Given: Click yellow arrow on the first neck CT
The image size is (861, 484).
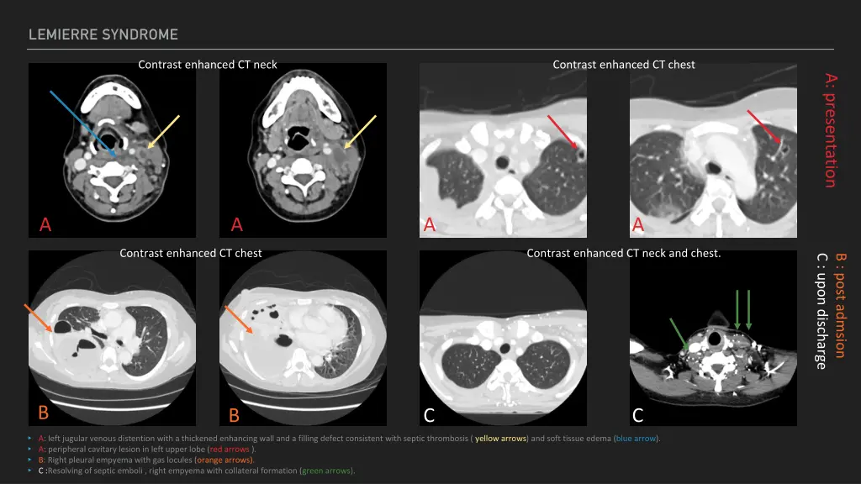Looking at the screenshot, I should (164, 131).
